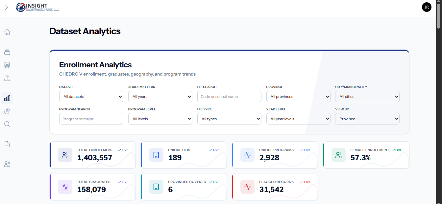Click the archive box sidebar icon

7,52
